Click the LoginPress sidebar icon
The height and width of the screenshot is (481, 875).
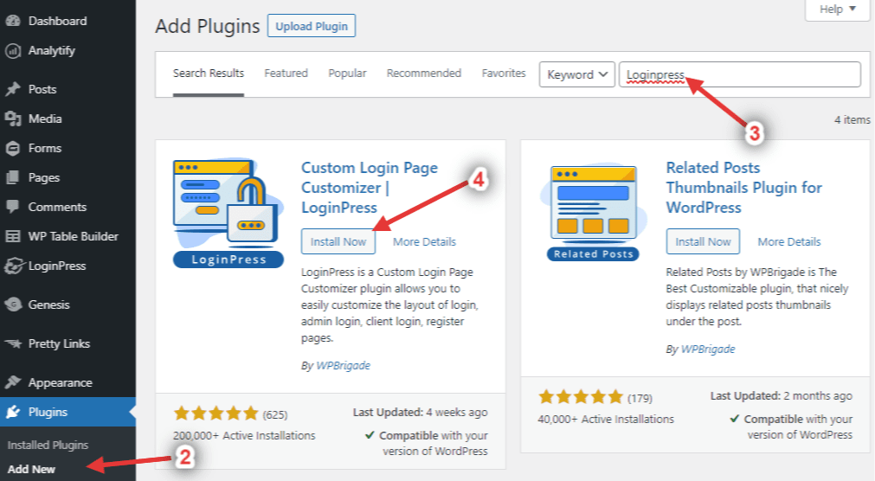coord(13,266)
